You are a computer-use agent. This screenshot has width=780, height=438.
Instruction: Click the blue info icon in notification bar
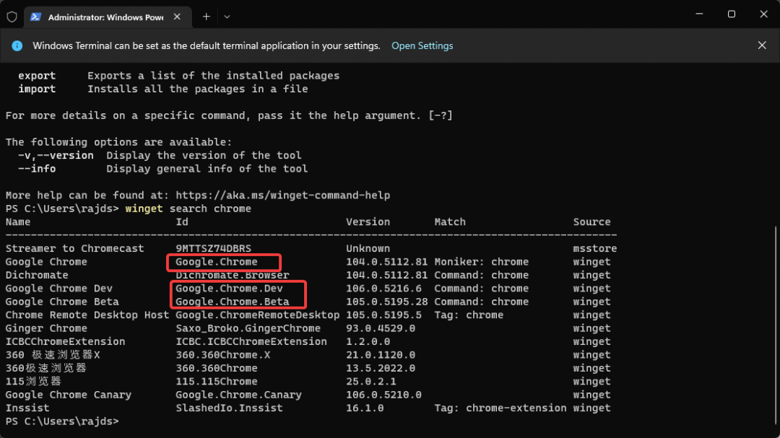17,45
